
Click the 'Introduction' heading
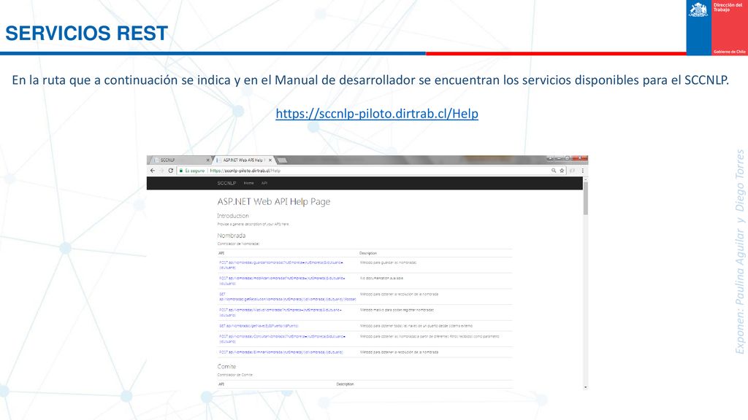click(233, 216)
